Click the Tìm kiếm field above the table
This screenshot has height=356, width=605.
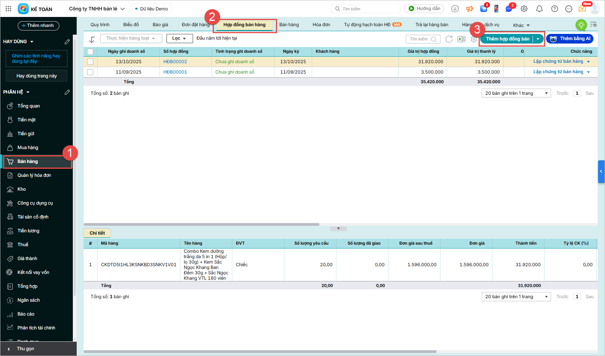419,39
